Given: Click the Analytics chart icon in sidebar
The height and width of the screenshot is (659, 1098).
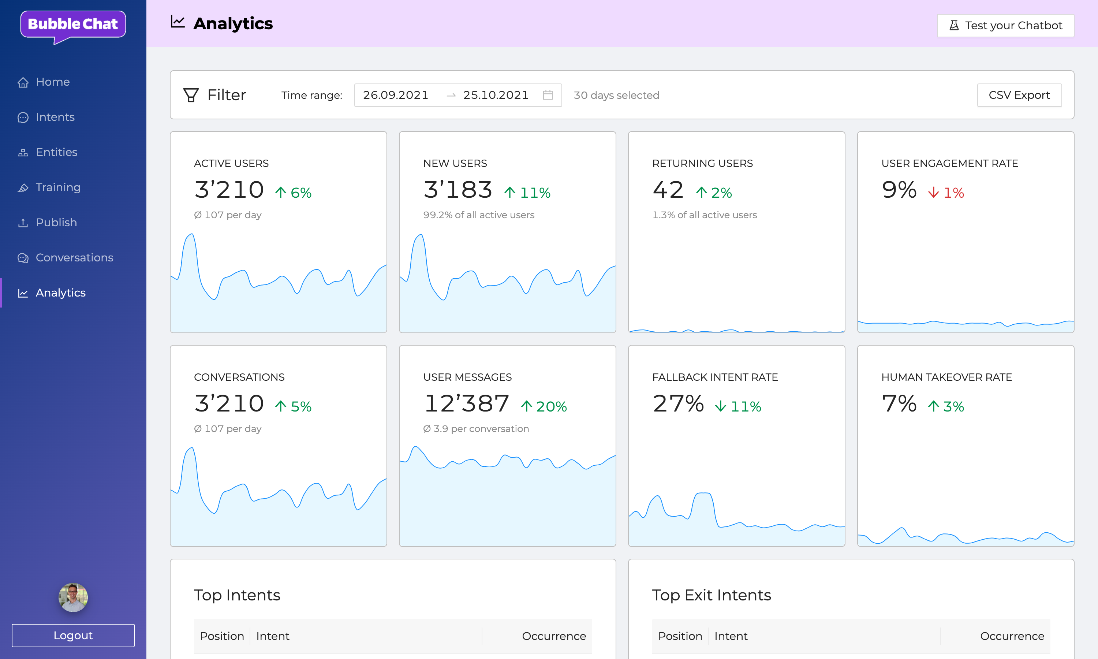Looking at the screenshot, I should (x=23, y=293).
